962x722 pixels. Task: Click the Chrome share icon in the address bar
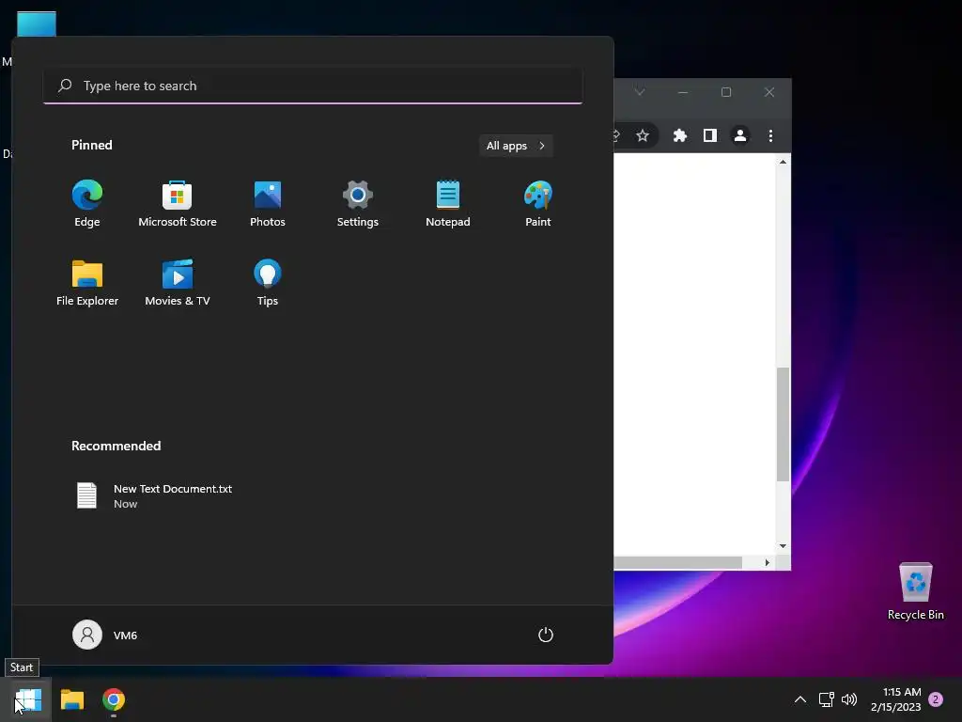pyautogui.click(x=616, y=135)
